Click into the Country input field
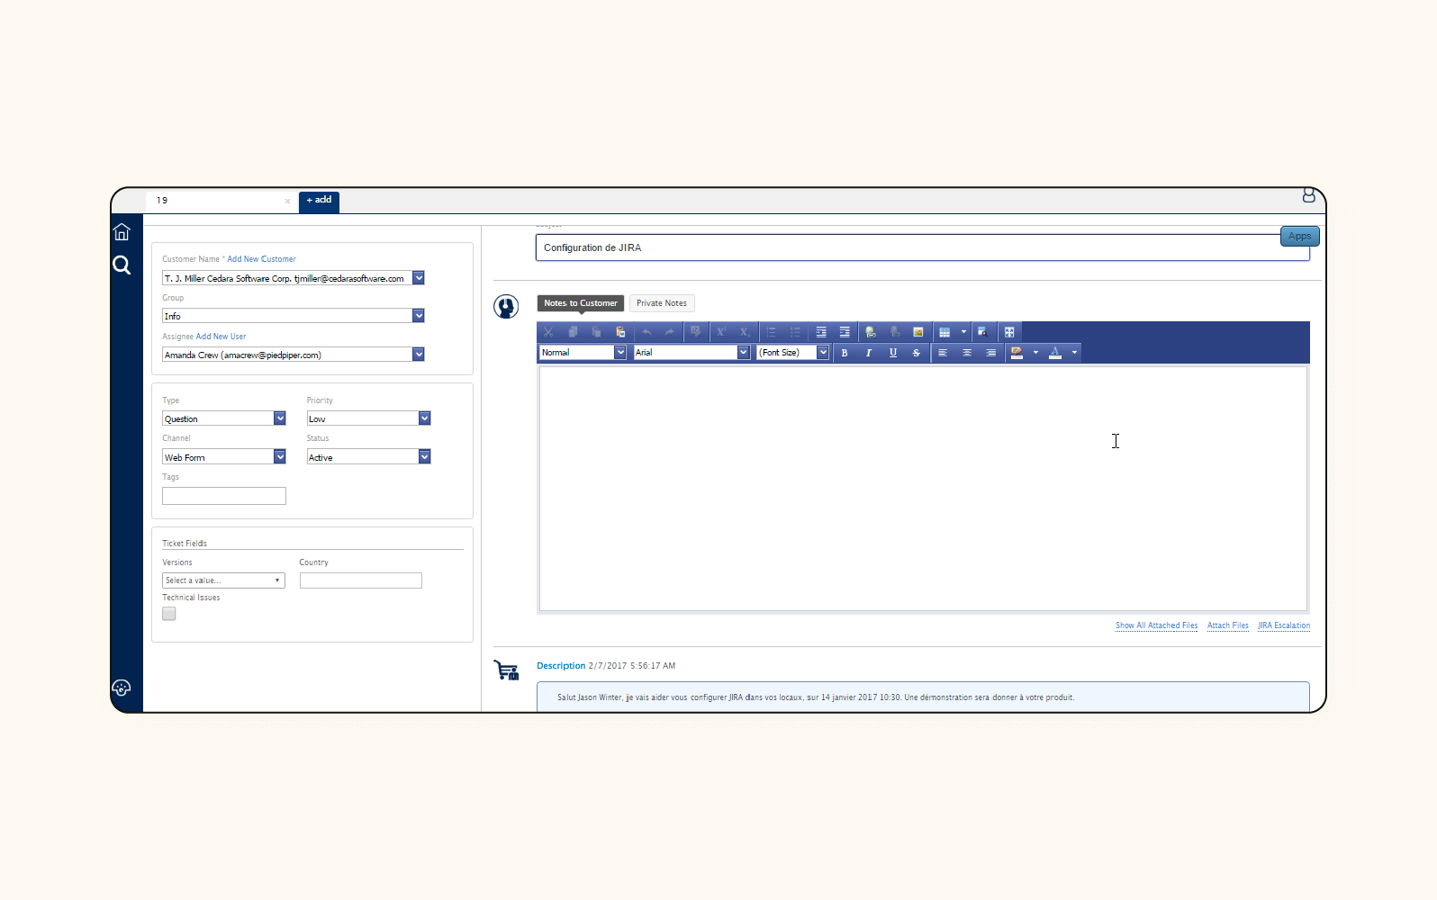 (x=361, y=580)
